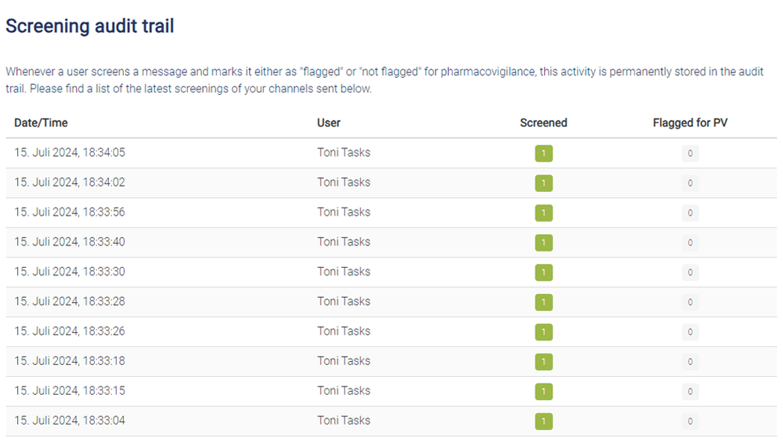This screenshot has width=783, height=441.
Task: Click the Flagged for PV zero for 18:33:18
Action: pyautogui.click(x=690, y=362)
